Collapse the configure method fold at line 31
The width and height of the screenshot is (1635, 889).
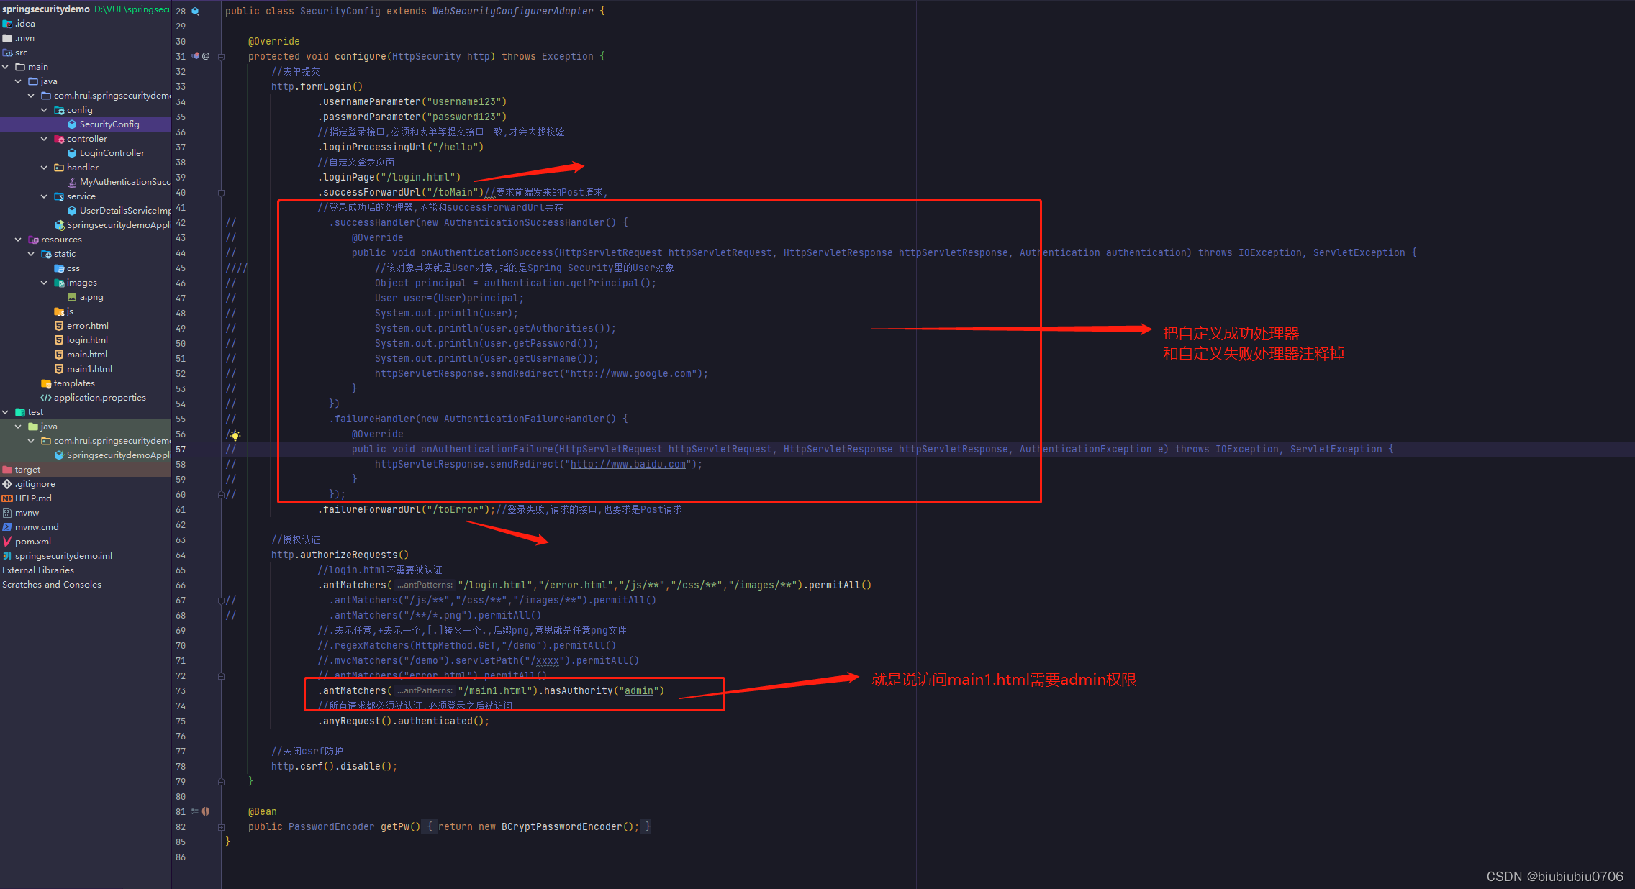[221, 57]
